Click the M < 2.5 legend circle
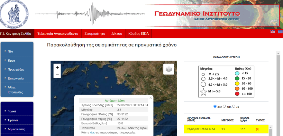Viewport: 283px width, 136px height. 203,74
